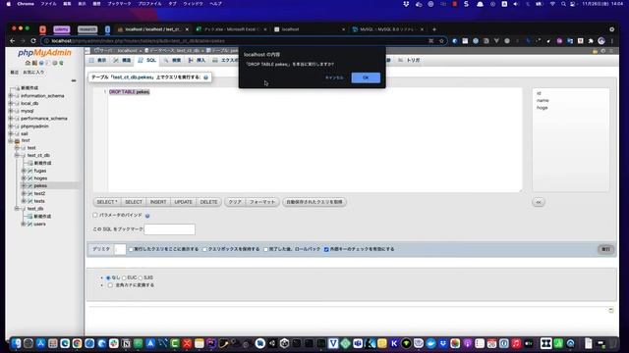The image size is (629, 353).
Task: Open the tests table in tree
Action: [x=39, y=201]
